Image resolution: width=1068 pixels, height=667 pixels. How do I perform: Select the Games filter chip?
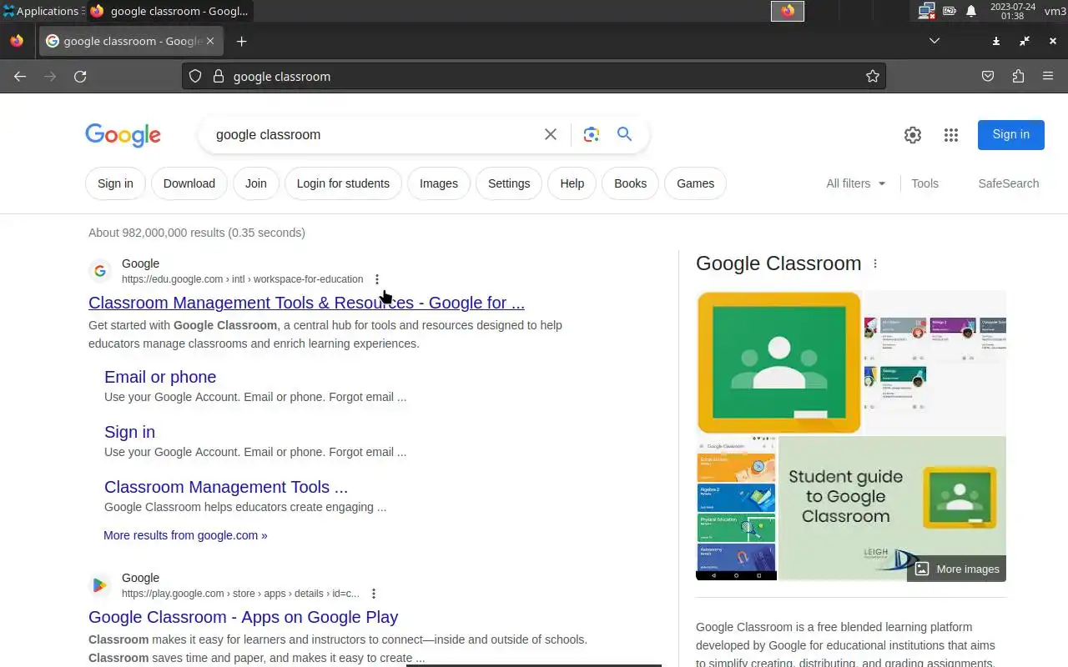[x=696, y=183]
